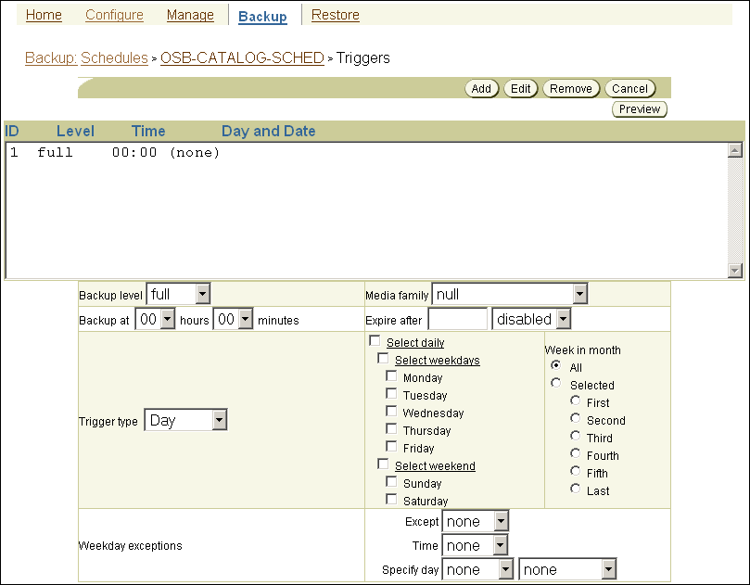Check the Select weekend checkbox

coord(383,464)
